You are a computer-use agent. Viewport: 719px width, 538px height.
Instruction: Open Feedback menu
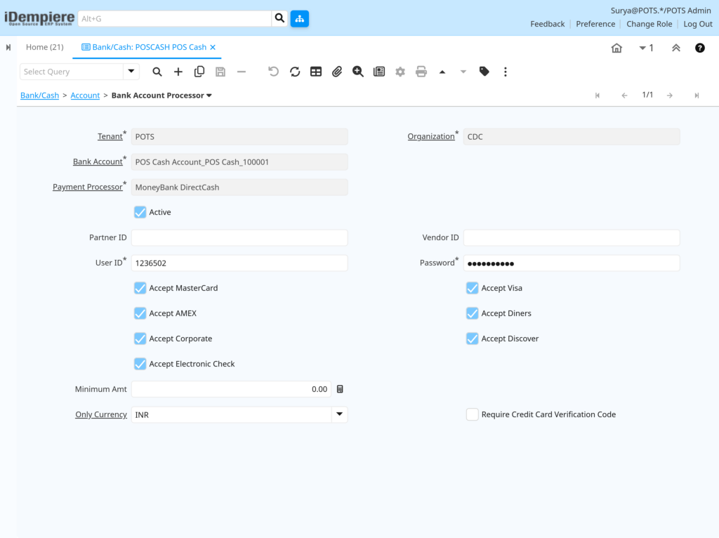point(548,24)
